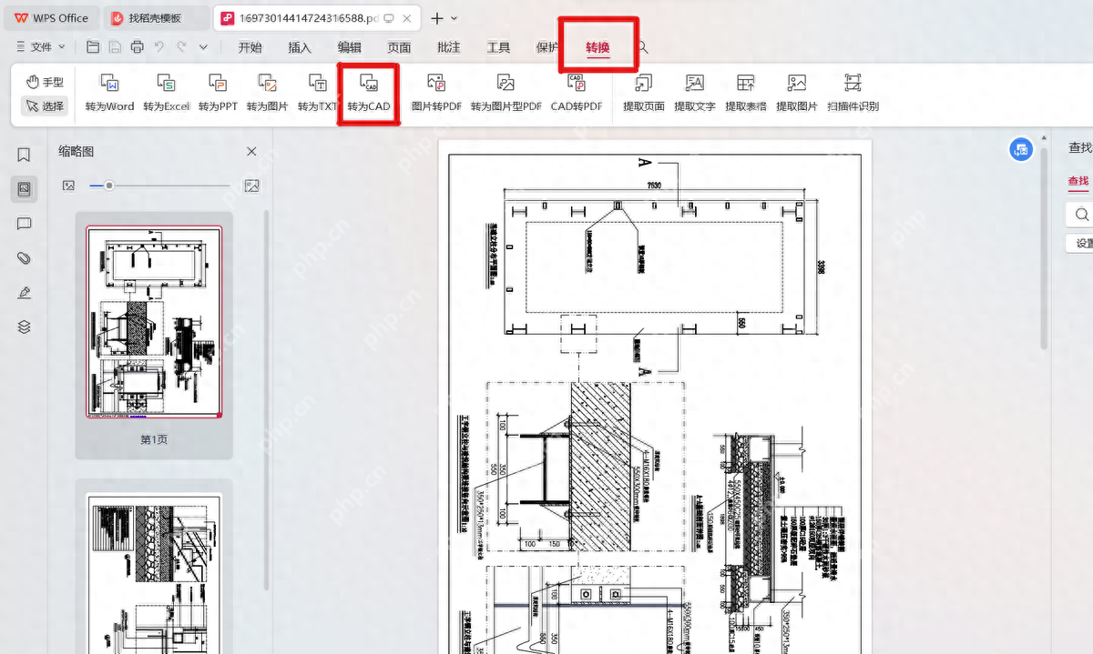
Task: Convert the PDF with 转为PPT
Action: coord(218,94)
